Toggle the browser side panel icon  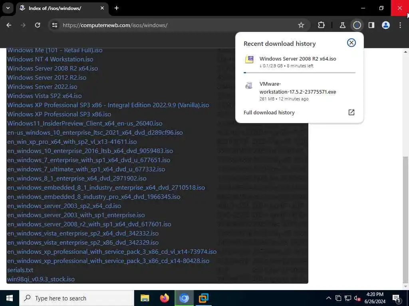371,25
